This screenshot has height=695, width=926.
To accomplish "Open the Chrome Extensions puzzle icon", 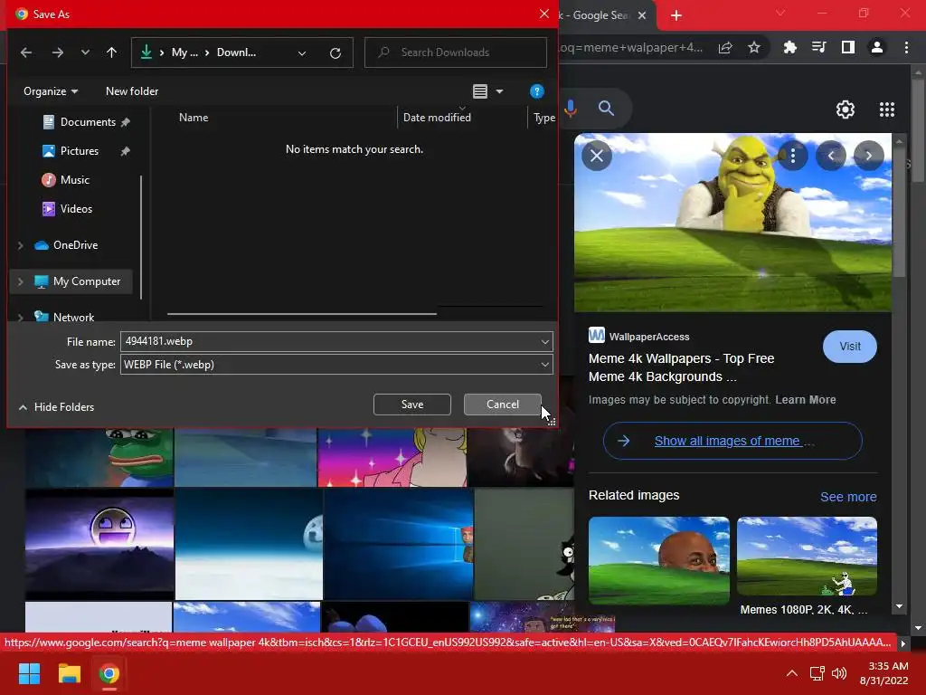I will pos(790,47).
